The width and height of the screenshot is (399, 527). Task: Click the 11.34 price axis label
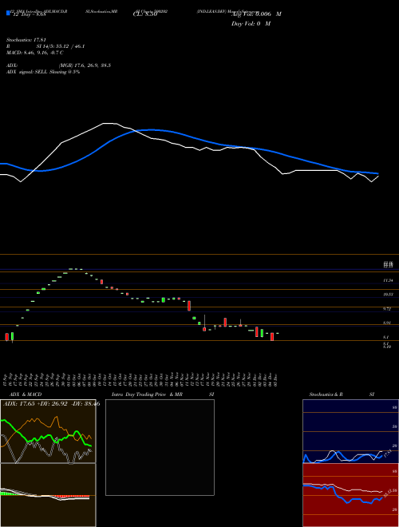coord(389,280)
